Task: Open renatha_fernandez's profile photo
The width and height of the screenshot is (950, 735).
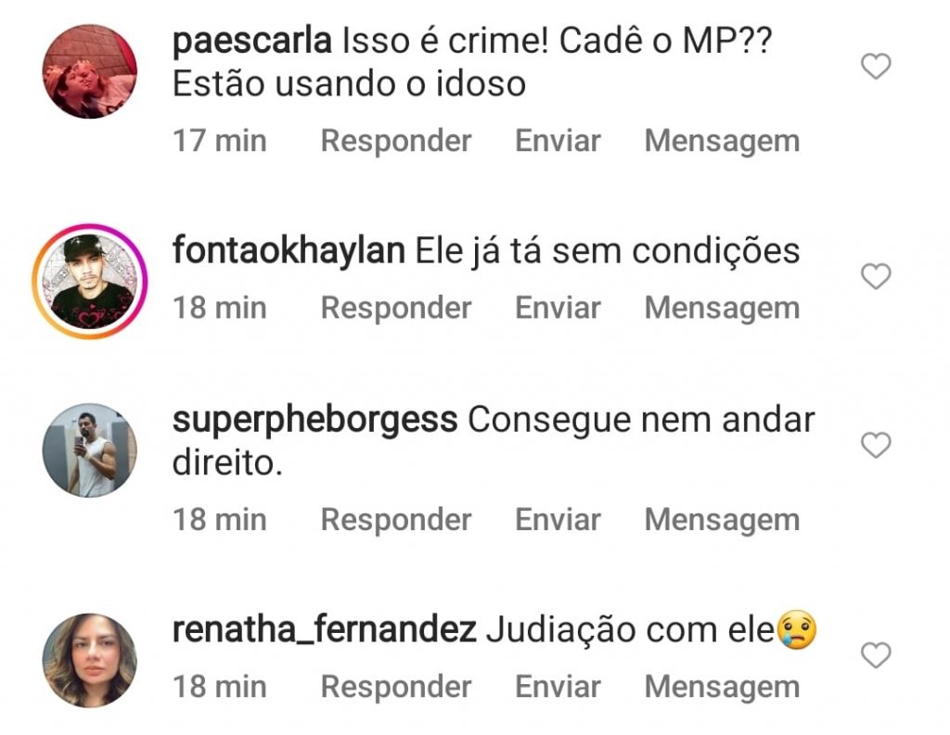Action: point(90,661)
